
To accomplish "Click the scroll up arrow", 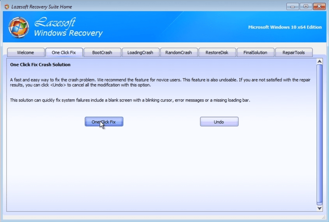I will 319,61.
